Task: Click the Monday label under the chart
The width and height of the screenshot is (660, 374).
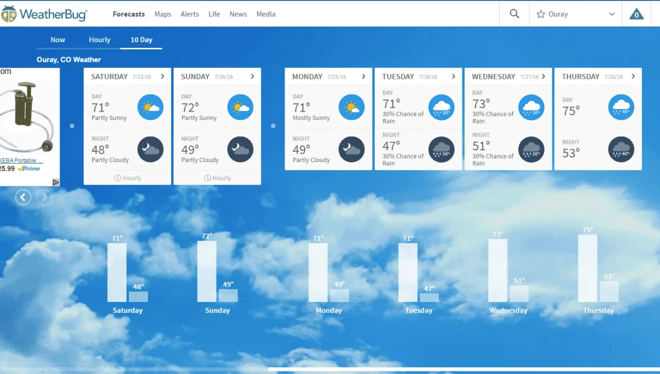Action: (x=329, y=310)
